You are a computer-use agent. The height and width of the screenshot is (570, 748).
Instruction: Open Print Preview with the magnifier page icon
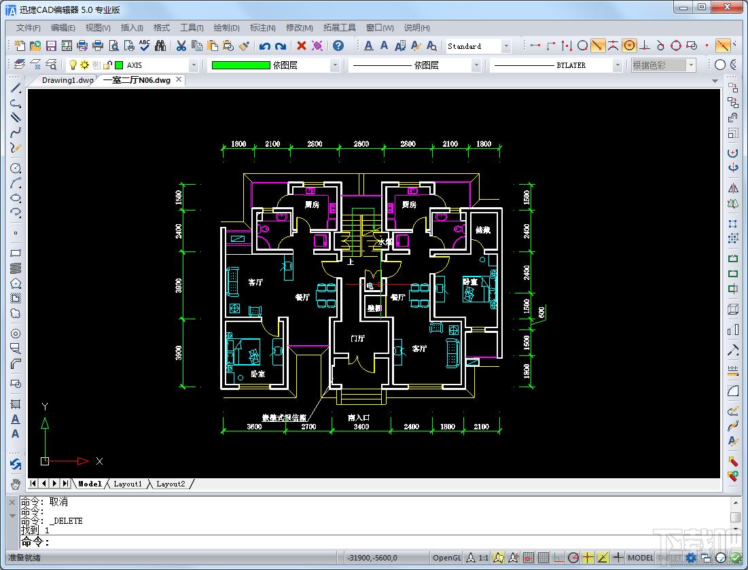(x=113, y=46)
